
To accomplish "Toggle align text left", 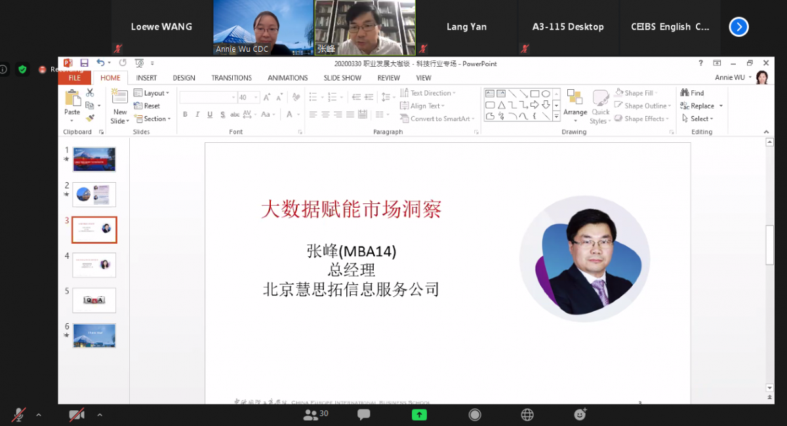I will (x=313, y=114).
